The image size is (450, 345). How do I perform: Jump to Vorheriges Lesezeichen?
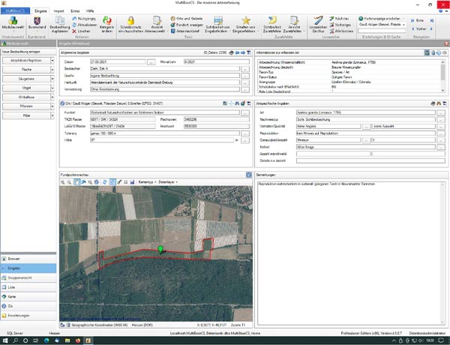coord(340,25)
